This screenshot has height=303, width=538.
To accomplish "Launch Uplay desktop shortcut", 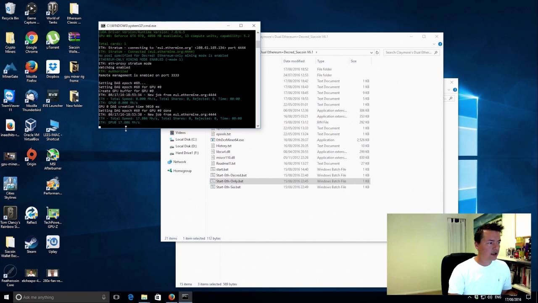I will tap(53, 245).
